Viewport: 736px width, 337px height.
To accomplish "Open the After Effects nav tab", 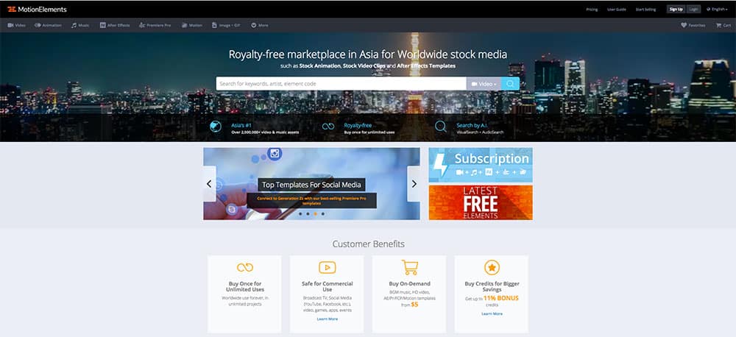I will pos(115,25).
